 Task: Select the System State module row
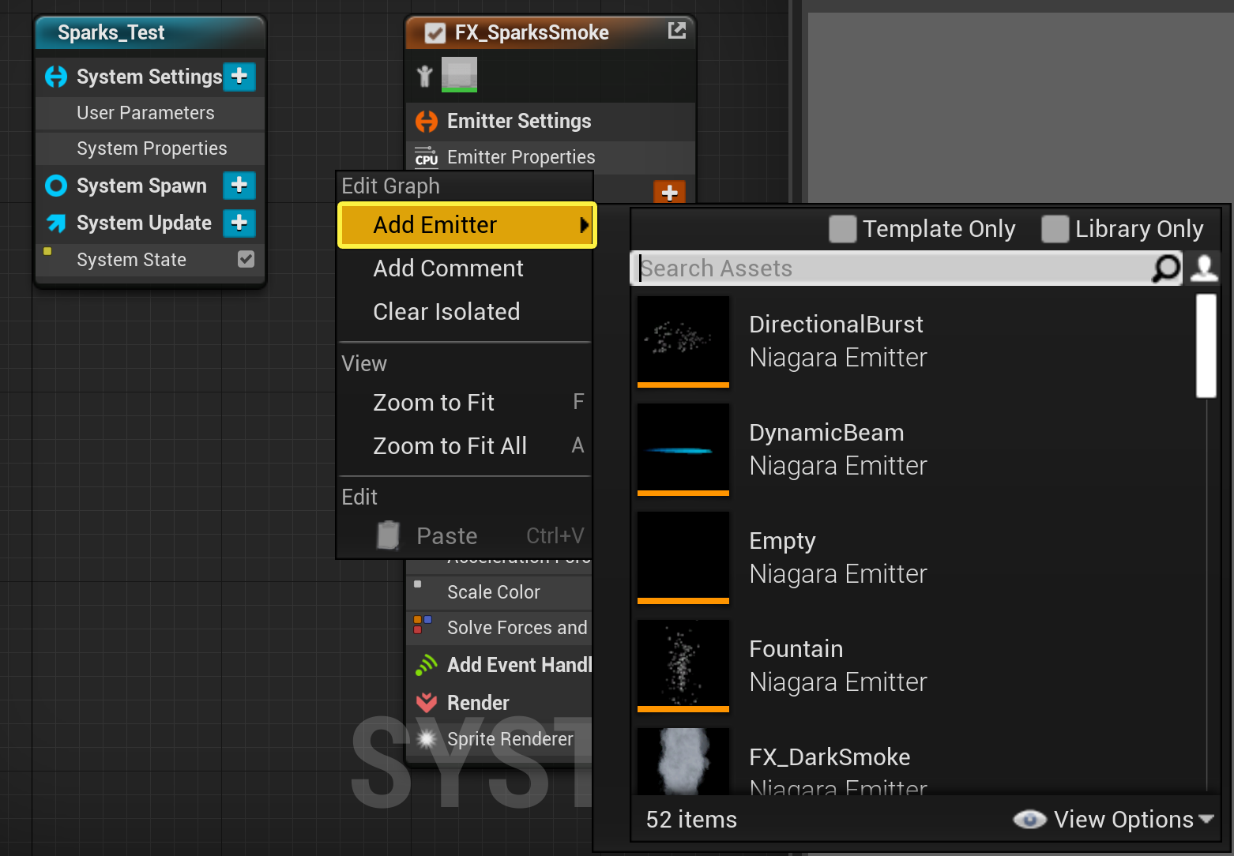(150, 260)
